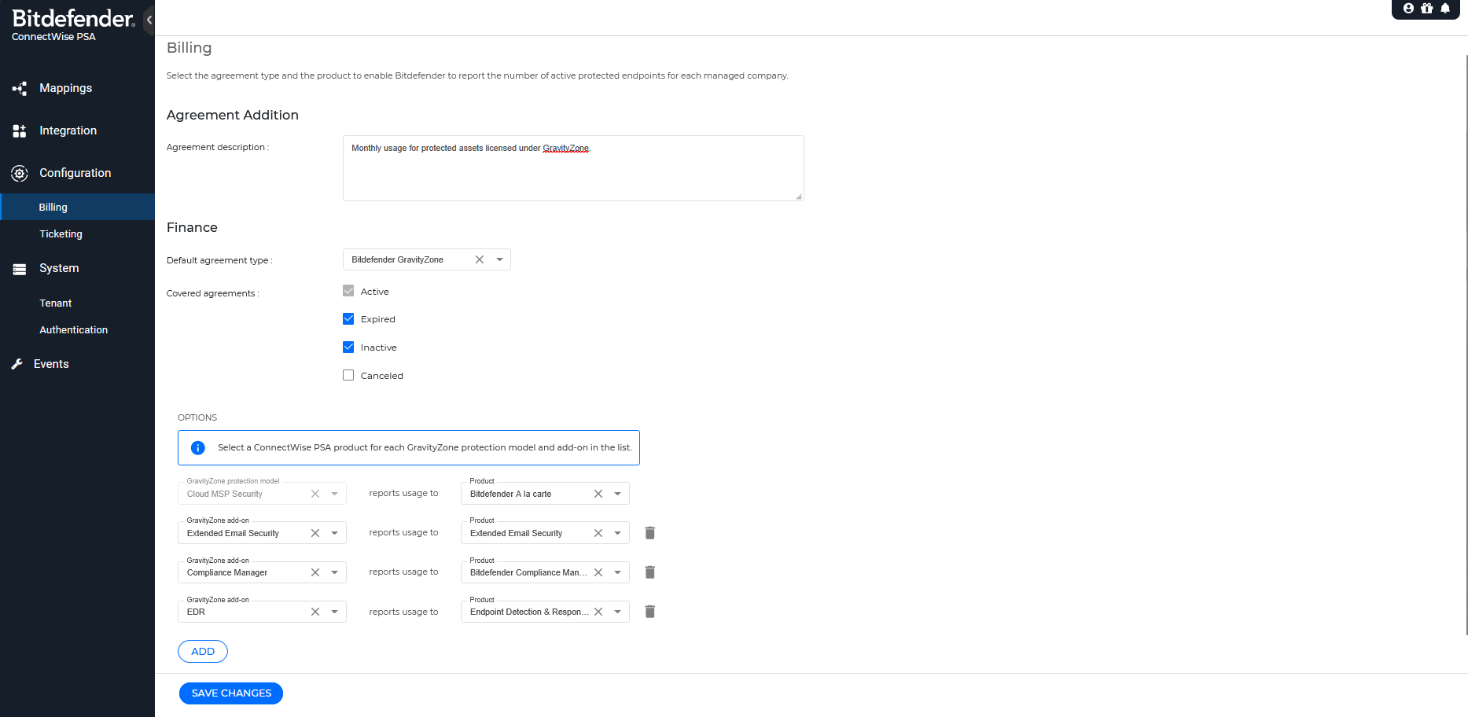Viewport: 1468px width, 717px height.
Task: Go to the Billing submenu item
Action: point(77,207)
